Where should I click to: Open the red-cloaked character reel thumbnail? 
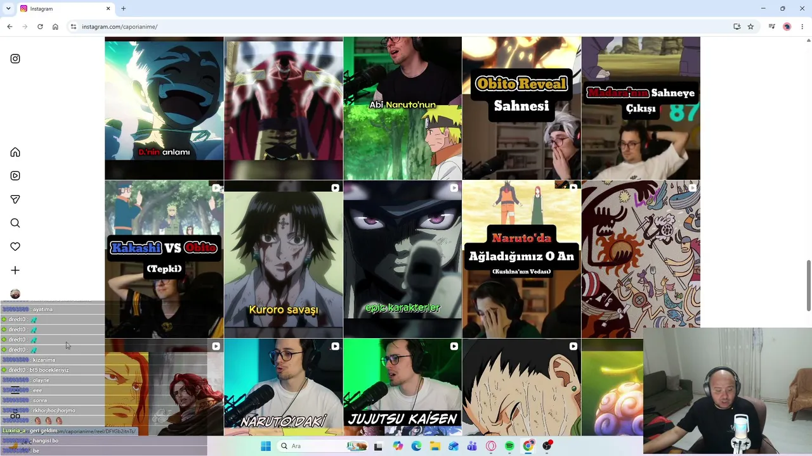point(284,108)
